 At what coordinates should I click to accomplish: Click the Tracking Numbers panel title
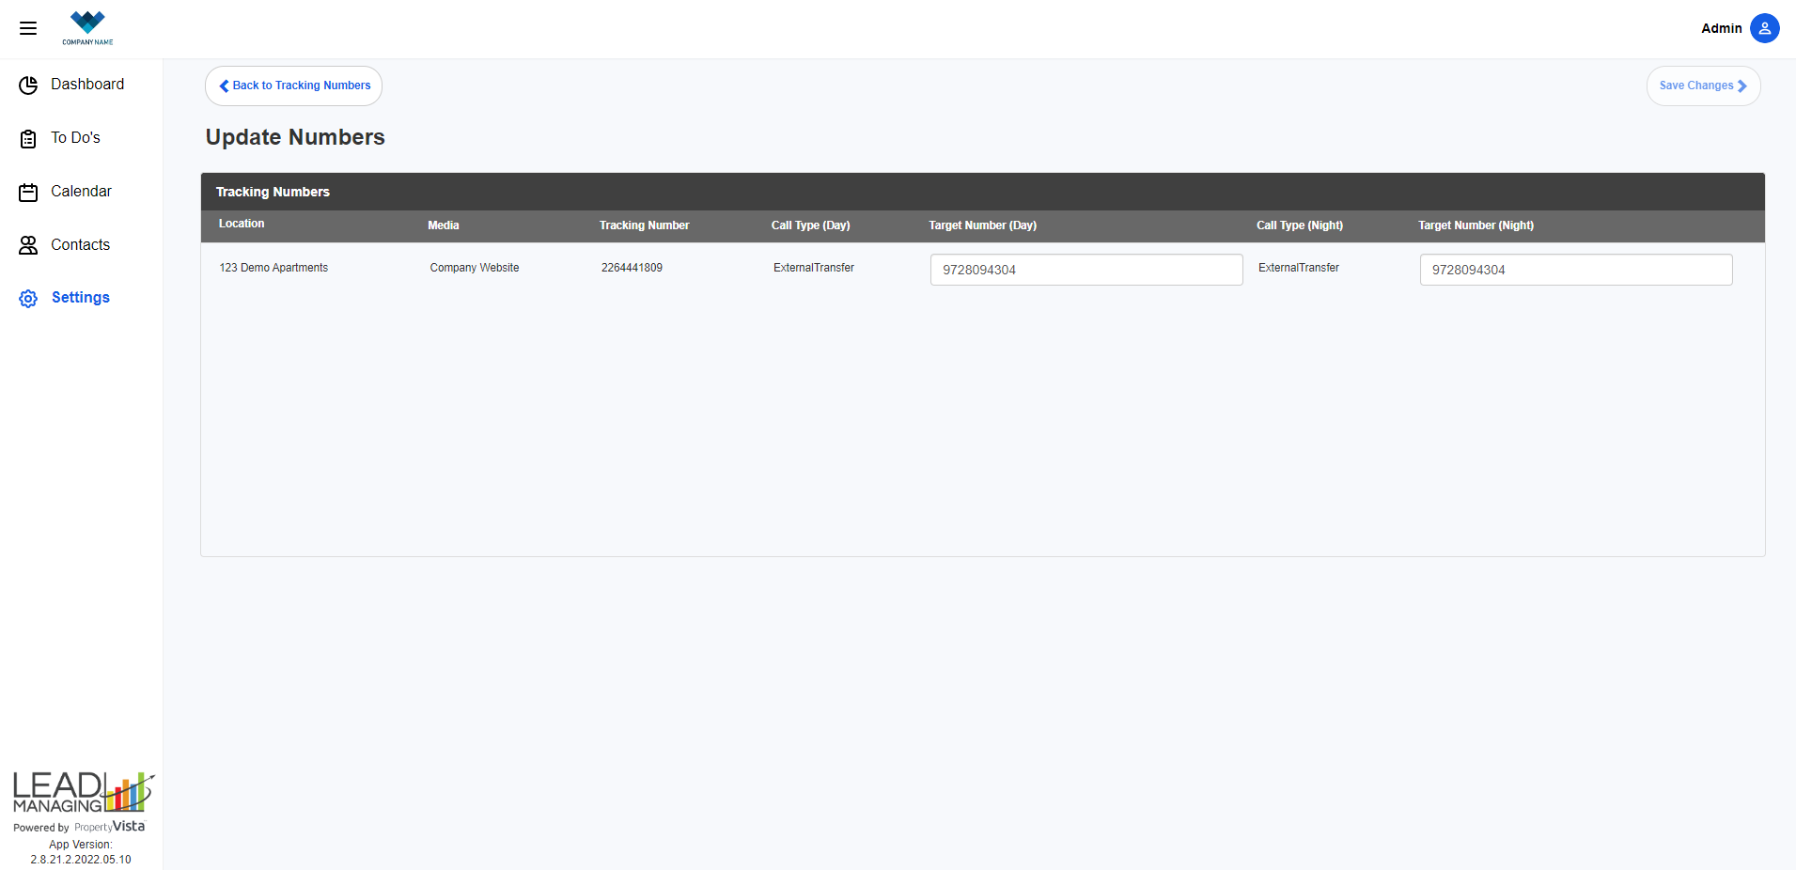pos(273,192)
